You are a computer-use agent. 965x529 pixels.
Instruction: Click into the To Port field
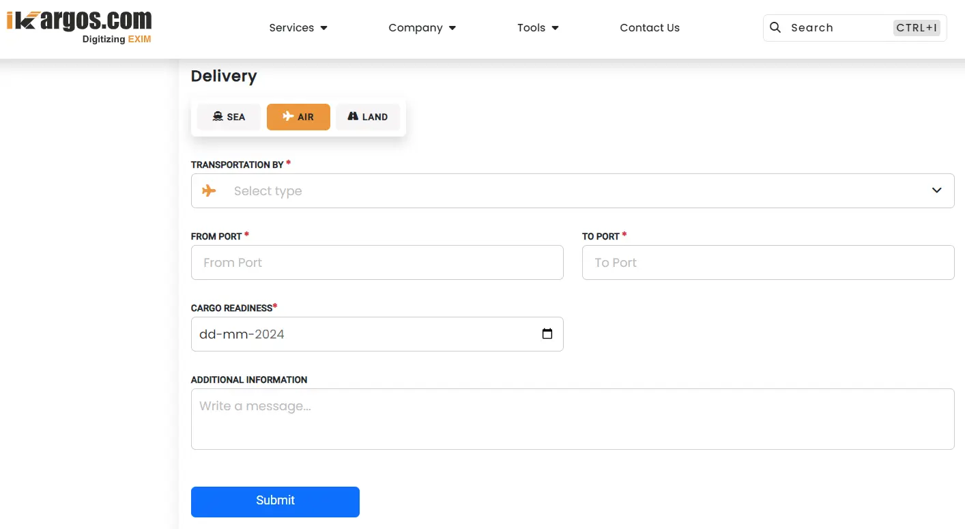click(x=768, y=262)
